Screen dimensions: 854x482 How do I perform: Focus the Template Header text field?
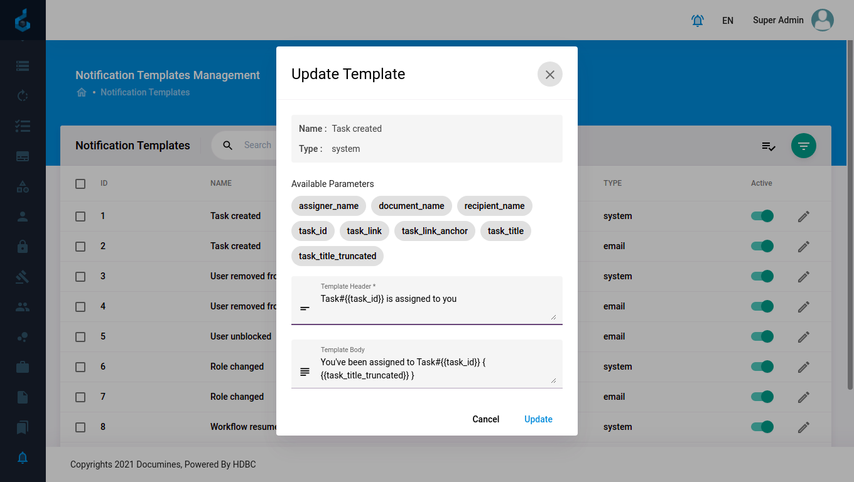[x=433, y=300]
